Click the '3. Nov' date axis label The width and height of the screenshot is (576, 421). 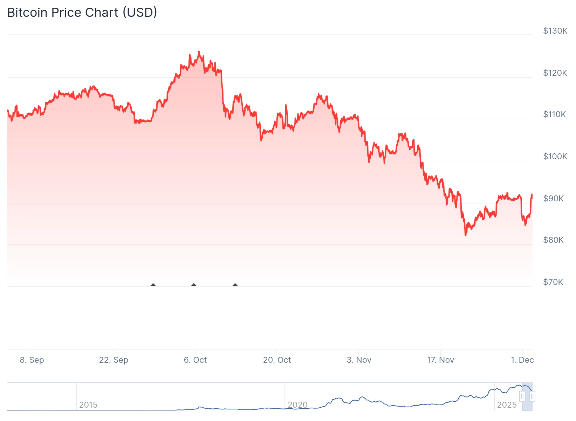(359, 360)
